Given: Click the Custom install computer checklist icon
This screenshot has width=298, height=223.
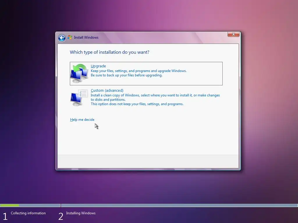Looking at the screenshot, I should tap(79, 98).
